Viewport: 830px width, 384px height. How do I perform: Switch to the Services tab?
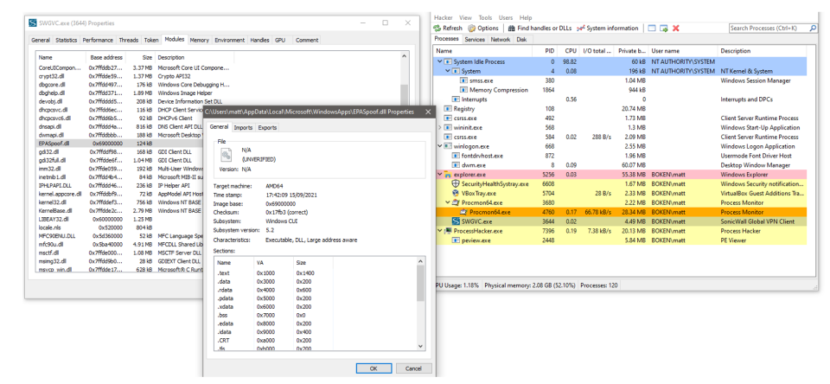[x=475, y=39]
